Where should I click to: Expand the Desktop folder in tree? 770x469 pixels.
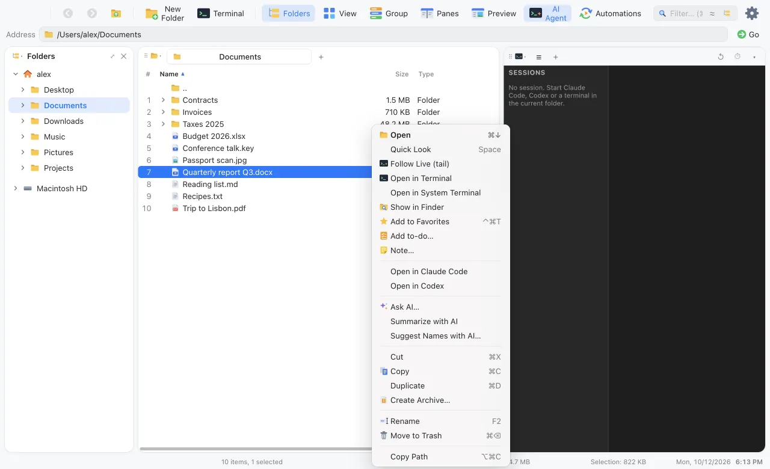(23, 90)
